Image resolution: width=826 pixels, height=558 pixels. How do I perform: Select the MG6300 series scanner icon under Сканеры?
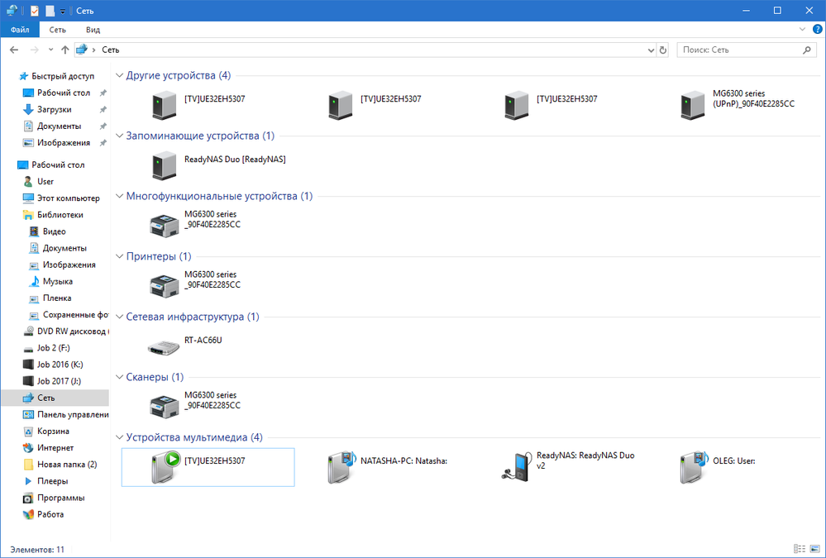(162, 406)
